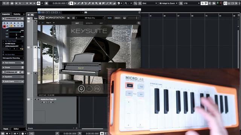Image resolution: width=241 pixels, height=135 pixels.
Task: Toggle Solo state S button in toolbar
Action: 20,3
